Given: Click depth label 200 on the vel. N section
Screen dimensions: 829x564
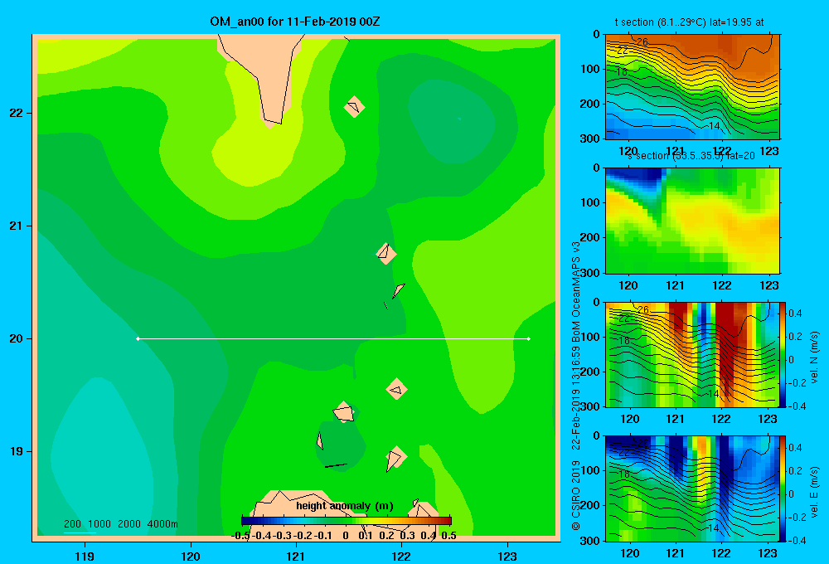Looking at the screenshot, I should pos(591,372).
